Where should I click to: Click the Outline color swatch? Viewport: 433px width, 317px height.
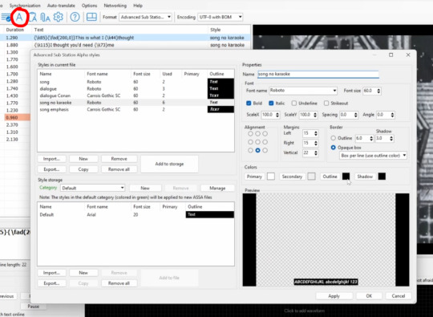(346, 177)
